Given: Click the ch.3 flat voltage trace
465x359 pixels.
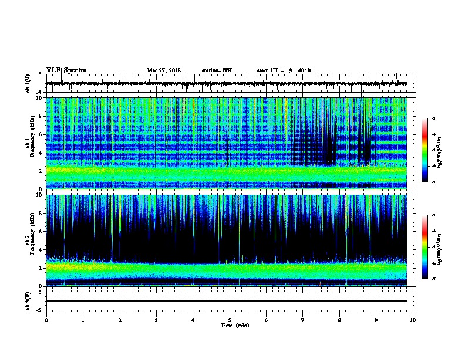Looking at the screenshot, I should [227, 301].
